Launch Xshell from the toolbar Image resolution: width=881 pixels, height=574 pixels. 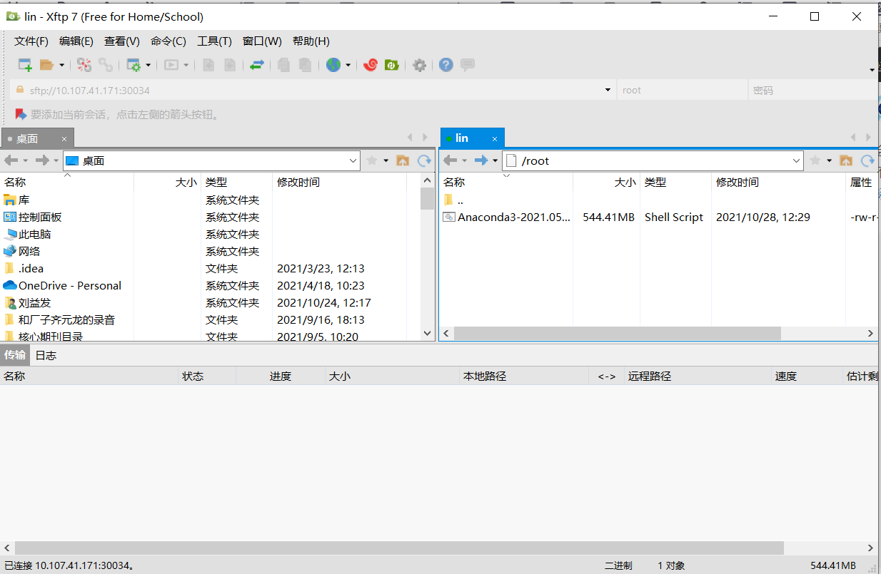tap(370, 64)
